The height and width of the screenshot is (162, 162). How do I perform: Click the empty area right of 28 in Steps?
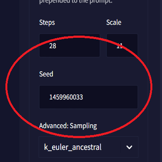click(x=78, y=46)
